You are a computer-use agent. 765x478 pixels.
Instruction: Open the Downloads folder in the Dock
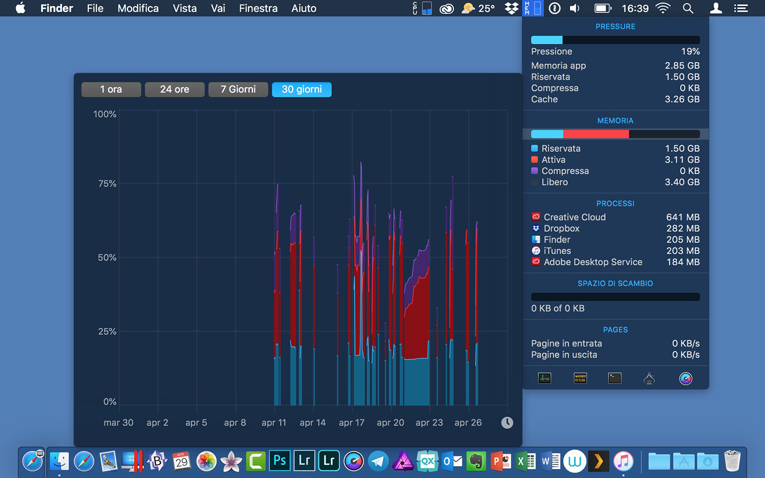pyautogui.click(x=708, y=461)
